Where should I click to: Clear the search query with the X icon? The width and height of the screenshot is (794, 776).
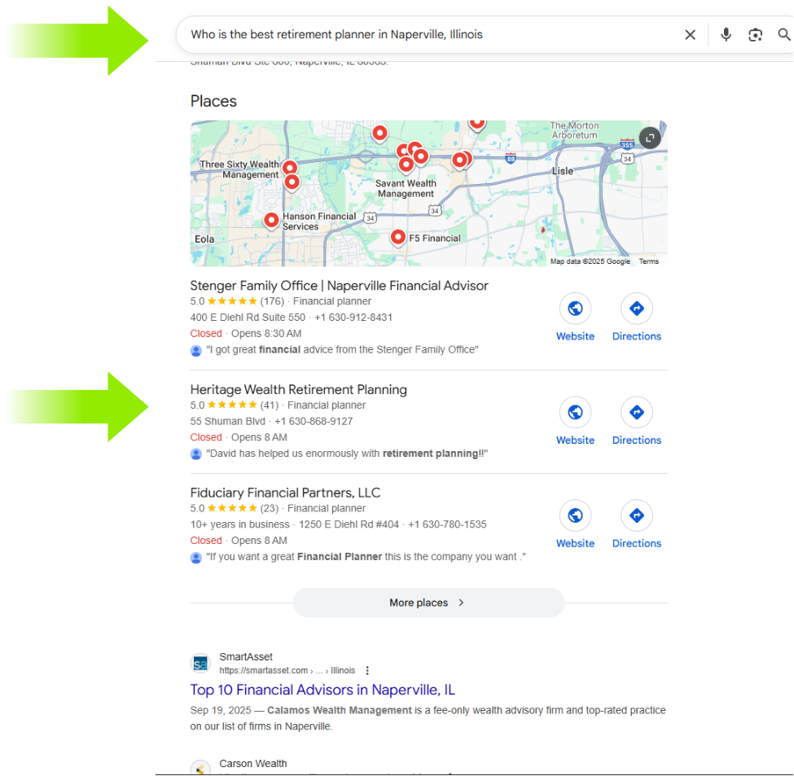coord(690,35)
